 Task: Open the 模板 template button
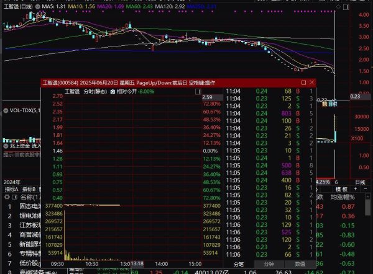341,189
